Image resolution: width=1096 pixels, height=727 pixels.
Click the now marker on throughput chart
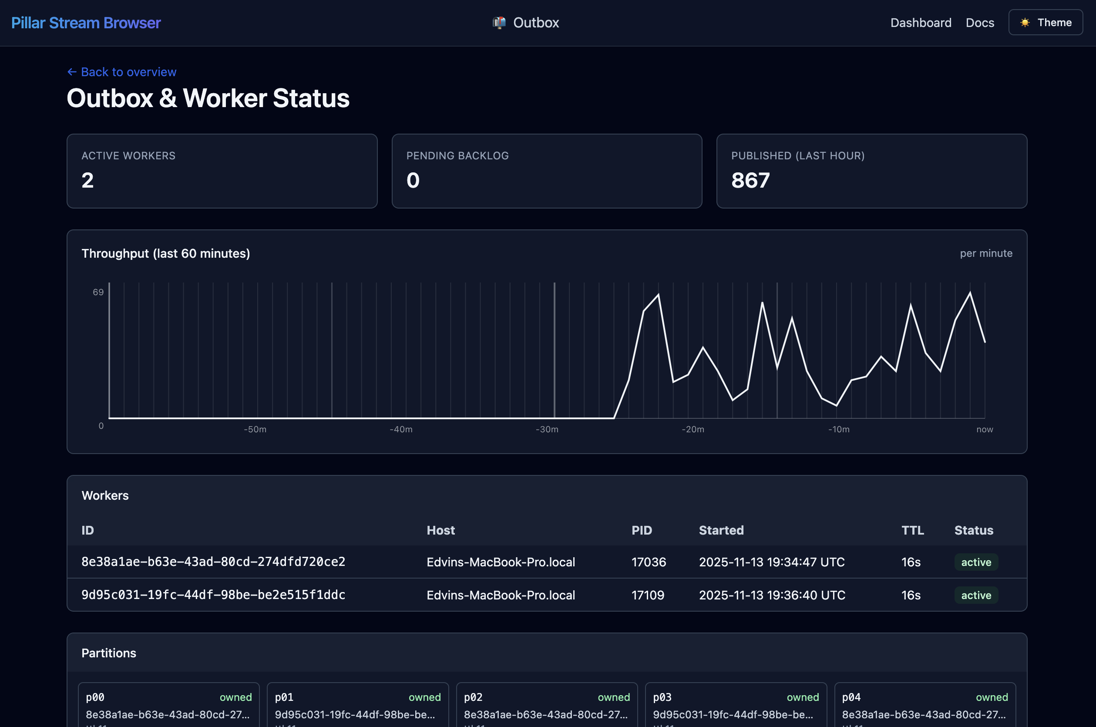[984, 429]
